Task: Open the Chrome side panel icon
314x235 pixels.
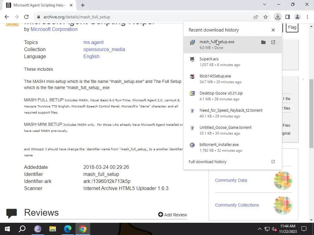Action: (x=288, y=17)
